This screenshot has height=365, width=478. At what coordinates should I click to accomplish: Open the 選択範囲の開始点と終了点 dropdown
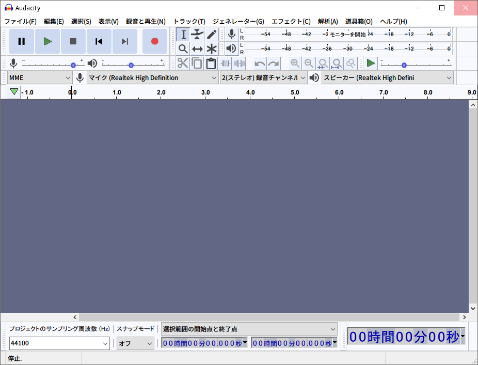click(x=249, y=329)
